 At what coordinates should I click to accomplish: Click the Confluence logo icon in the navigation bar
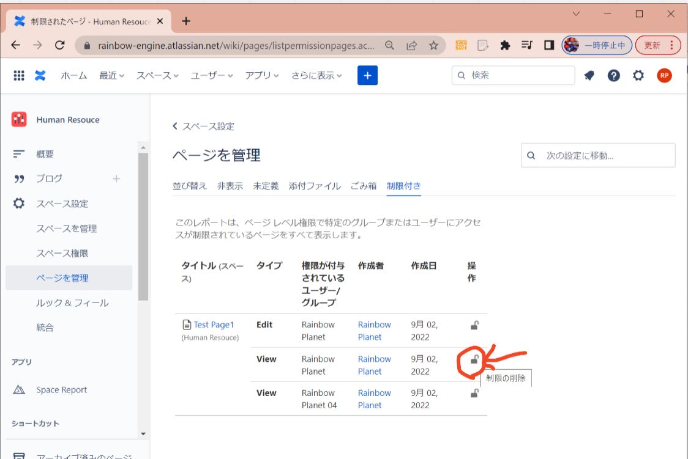coord(40,75)
